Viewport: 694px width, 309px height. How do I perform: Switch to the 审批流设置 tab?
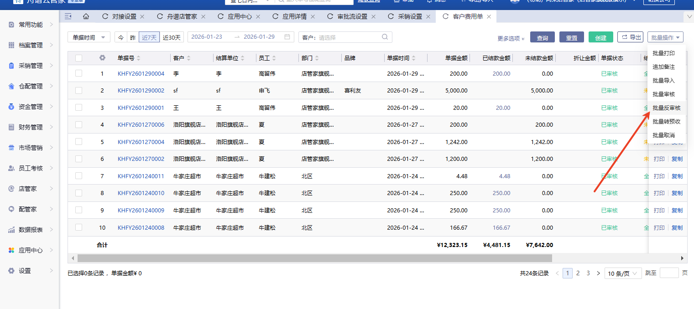click(352, 16)
